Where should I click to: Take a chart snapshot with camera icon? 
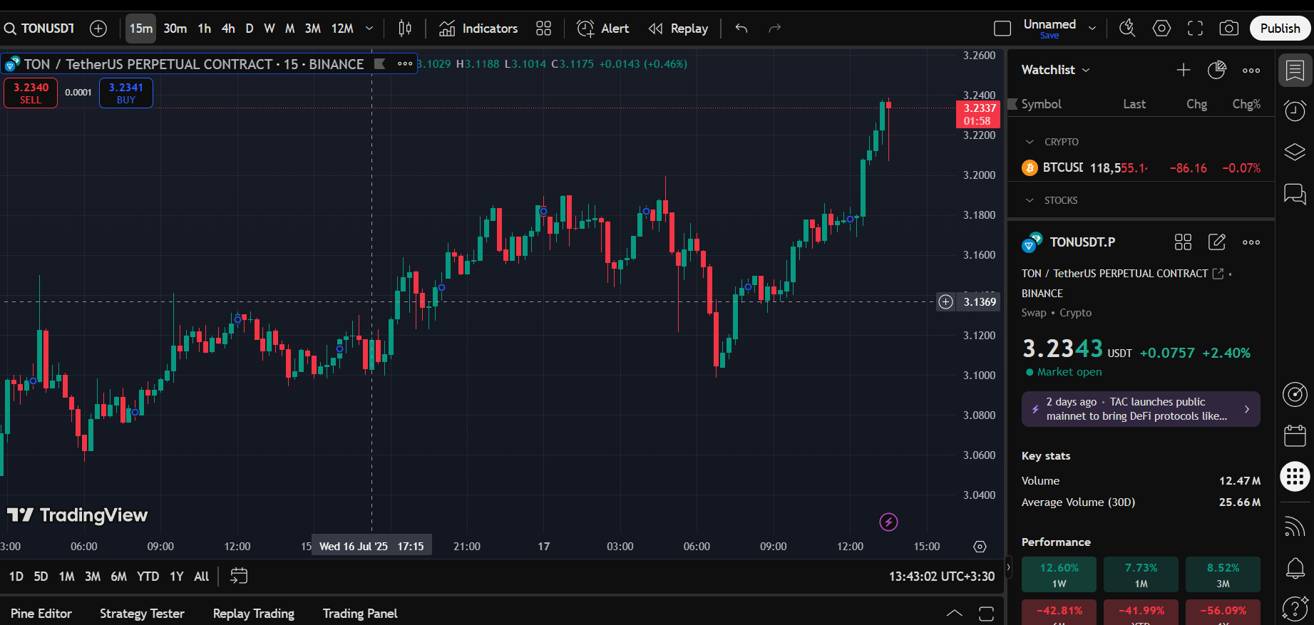pos(1228,29)
